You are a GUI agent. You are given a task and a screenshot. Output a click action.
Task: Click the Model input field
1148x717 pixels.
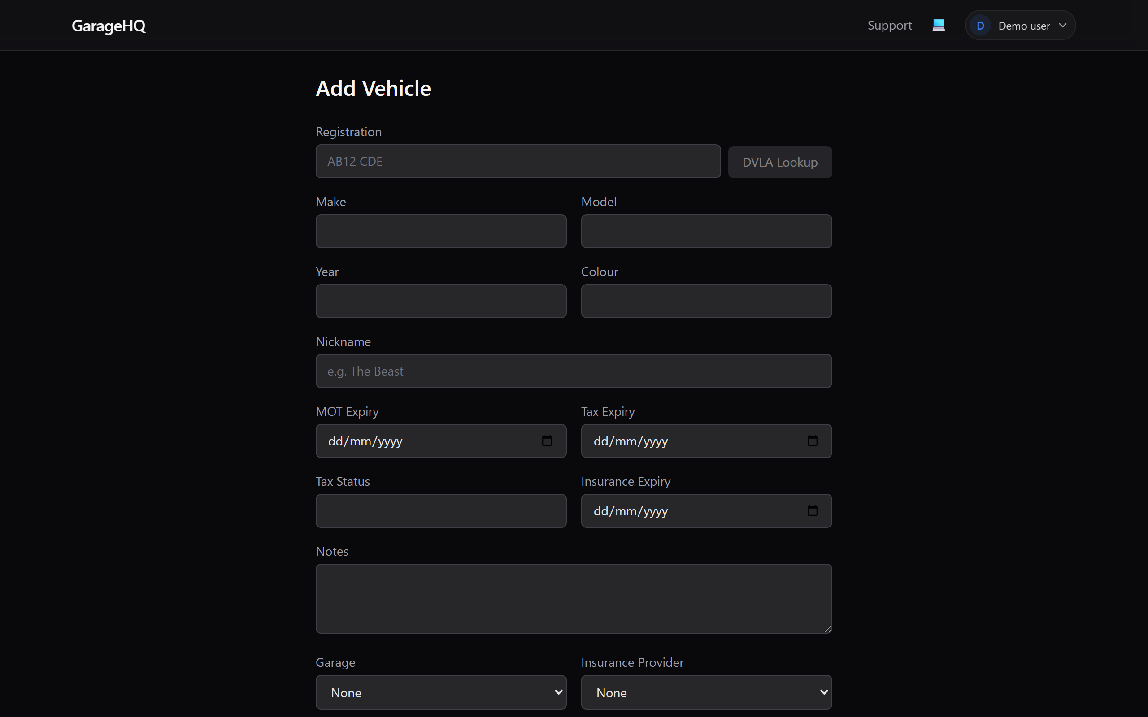click(706, 231)
